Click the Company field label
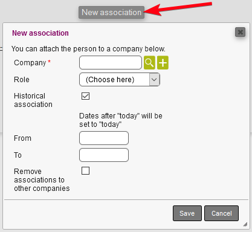The width and height of the screenshot is (252, 232). pyautogui.click(x=30, y=63)
